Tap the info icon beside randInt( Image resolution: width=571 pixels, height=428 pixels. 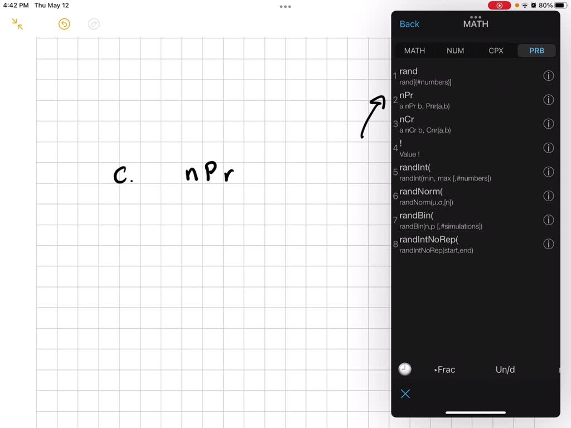(548, 172)
